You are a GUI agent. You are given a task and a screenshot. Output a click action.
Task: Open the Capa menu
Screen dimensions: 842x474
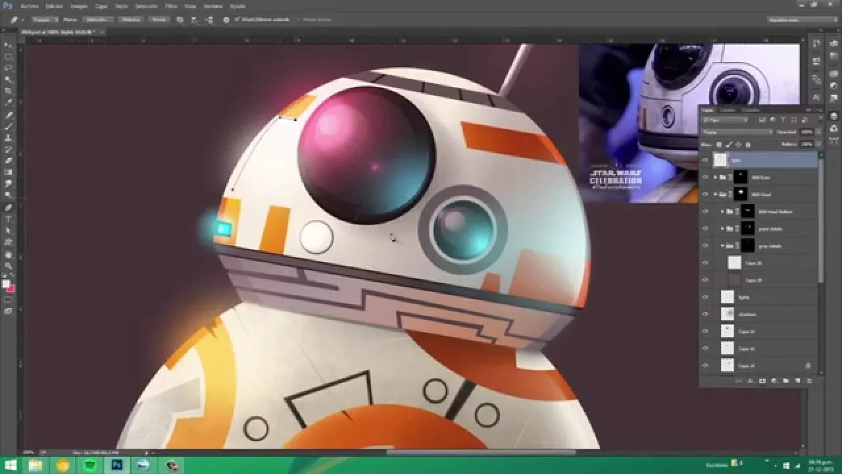(x=101, y=5)
